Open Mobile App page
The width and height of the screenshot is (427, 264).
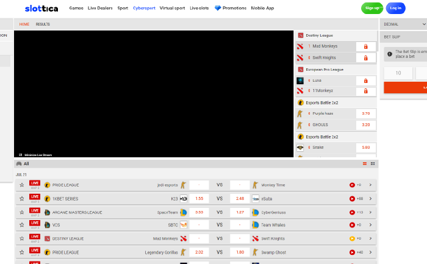[262, 8]
